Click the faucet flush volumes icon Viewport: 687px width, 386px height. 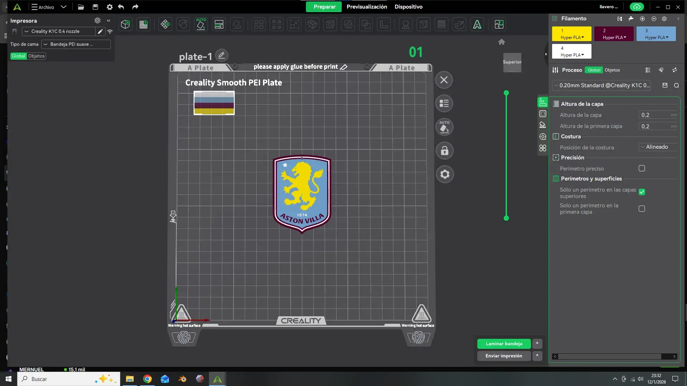[x=631, y=19]
